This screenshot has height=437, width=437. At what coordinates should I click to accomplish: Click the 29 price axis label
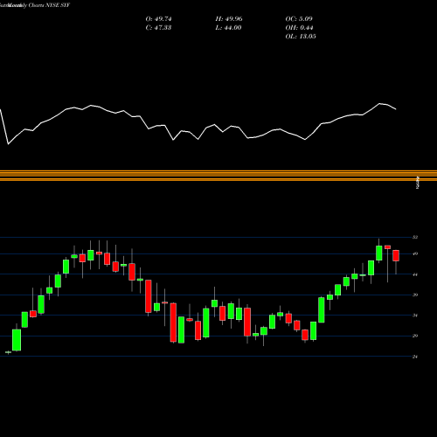415,336
